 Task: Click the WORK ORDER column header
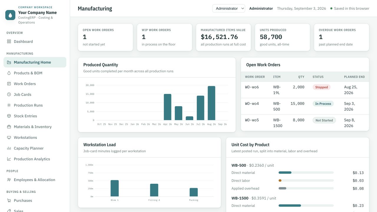[255, 77]
